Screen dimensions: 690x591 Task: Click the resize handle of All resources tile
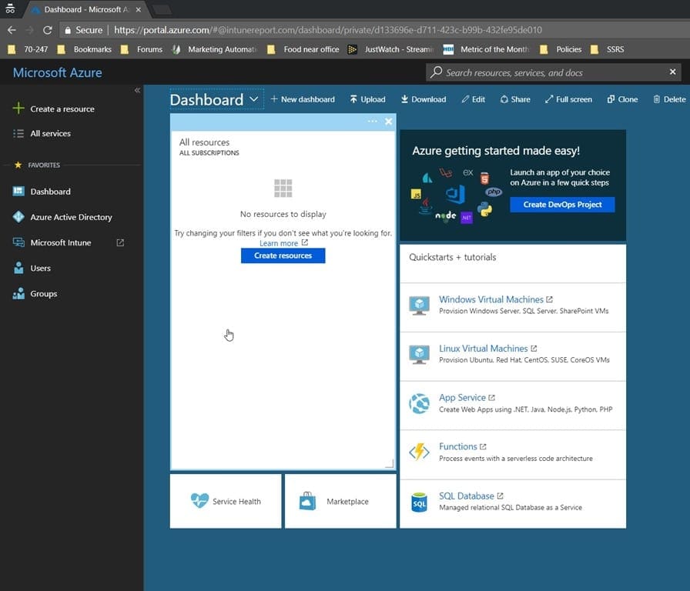coord(390,463)
